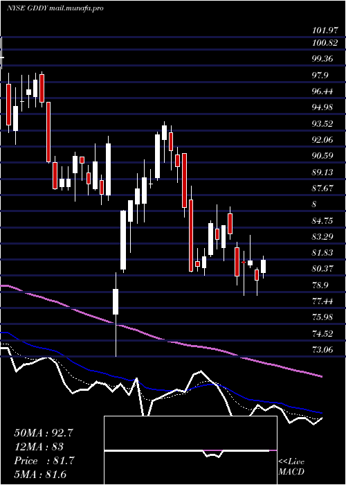
Task: Click the 97.9 price axis label
Action: point(320,75)
